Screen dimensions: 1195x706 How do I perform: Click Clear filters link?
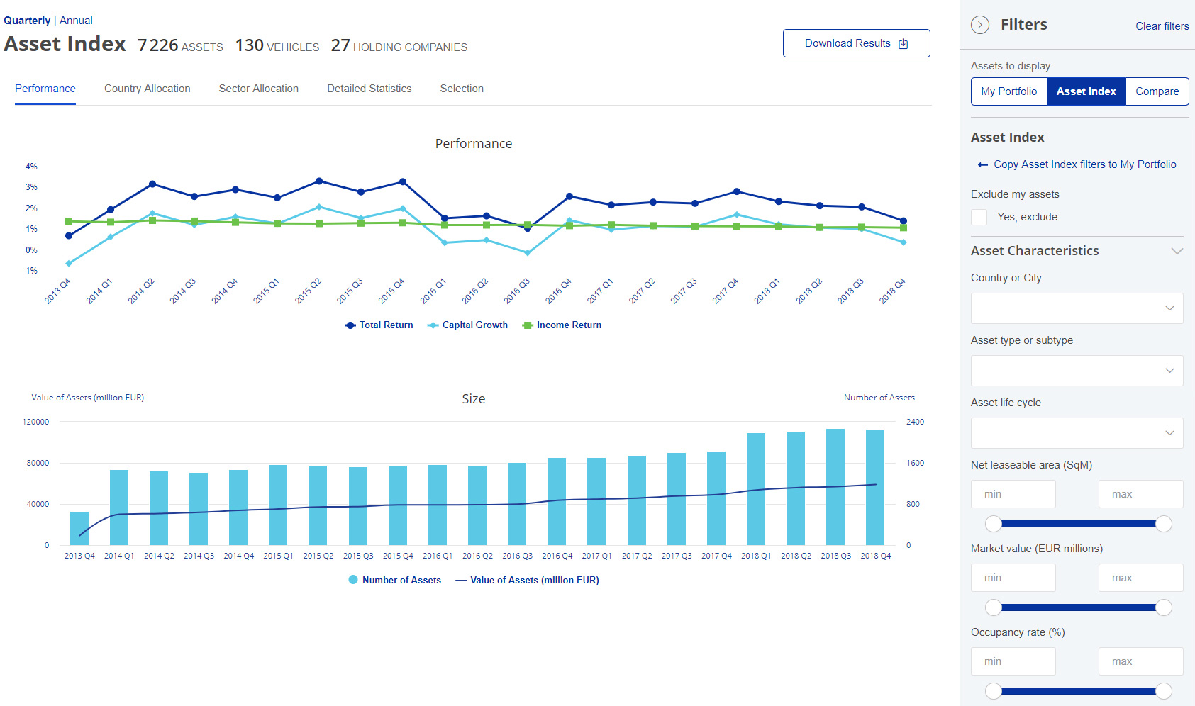pyautogui.click(x=1162, y=26)
